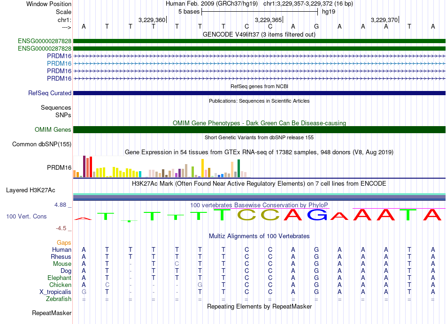
Task: Select the 100 Vert. Cons label
Action: [26, 216]
